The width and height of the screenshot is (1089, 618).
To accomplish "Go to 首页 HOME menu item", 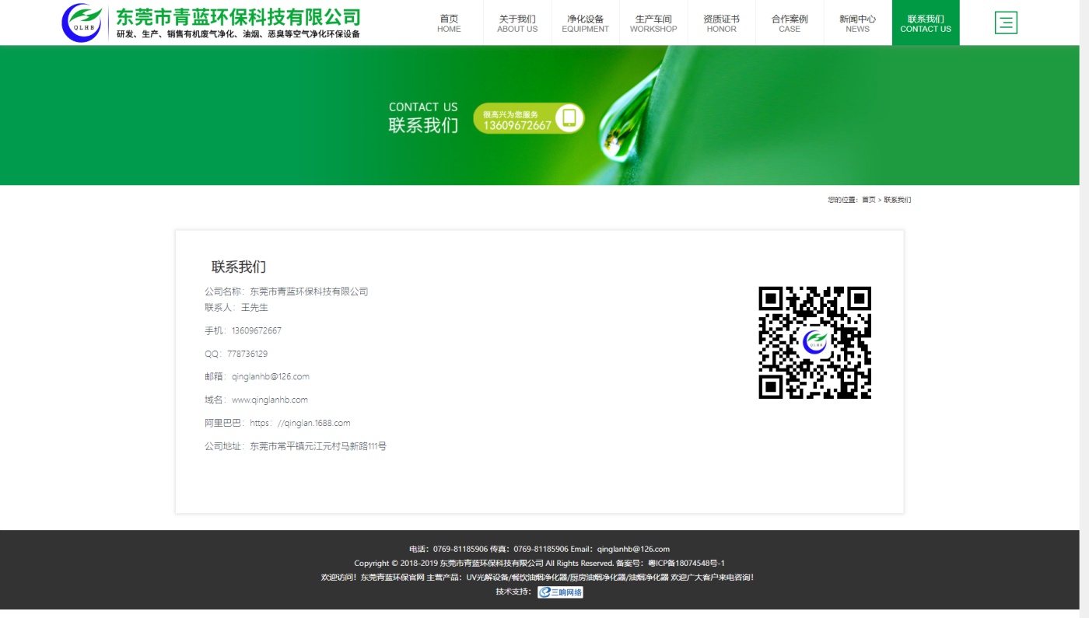I will [449, 23].
